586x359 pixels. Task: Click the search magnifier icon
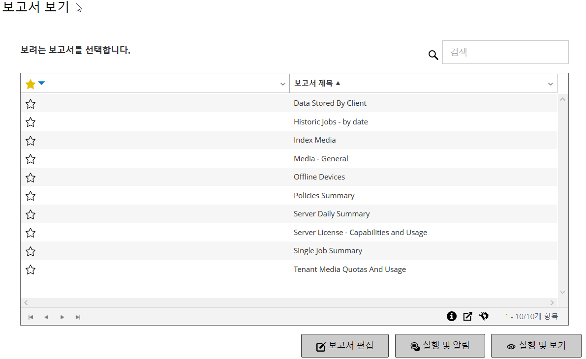coord(433,55)
